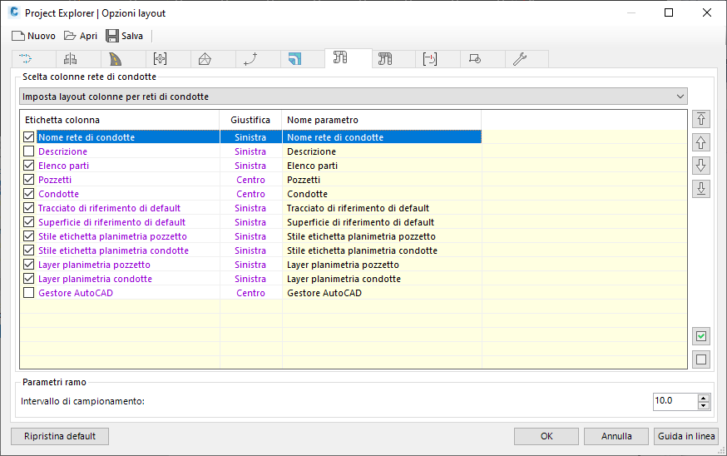Screen dimensions: 727x456
Task: Click the Giustifica column header
Action: point(250,120)
